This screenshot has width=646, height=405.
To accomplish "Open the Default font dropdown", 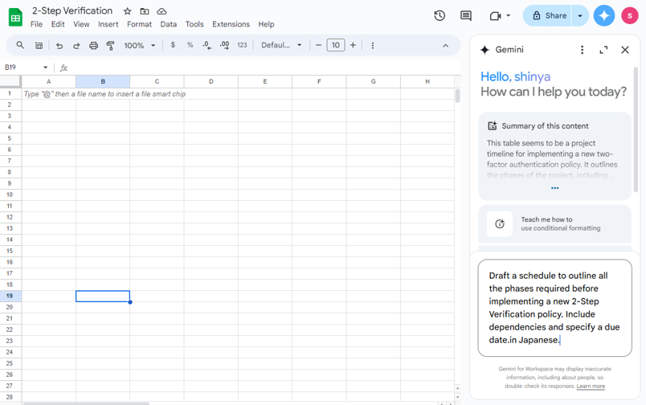I will click(281, 45).
